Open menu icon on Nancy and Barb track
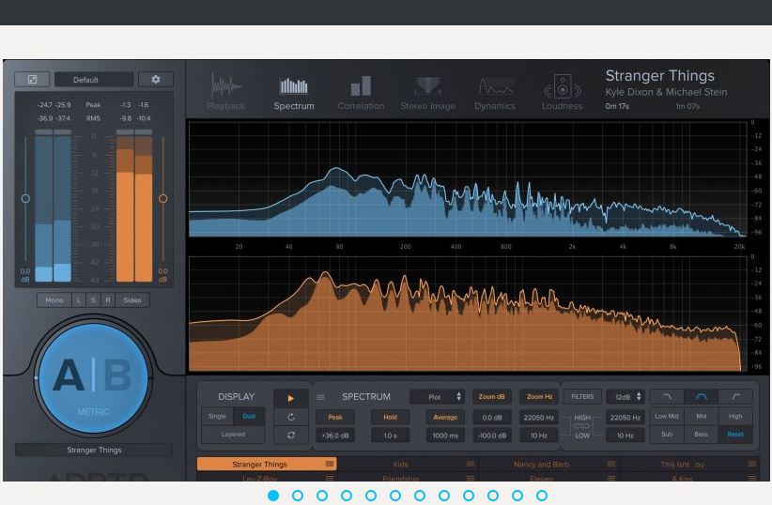This screenshot has height=505, width=772. point(611,464)
